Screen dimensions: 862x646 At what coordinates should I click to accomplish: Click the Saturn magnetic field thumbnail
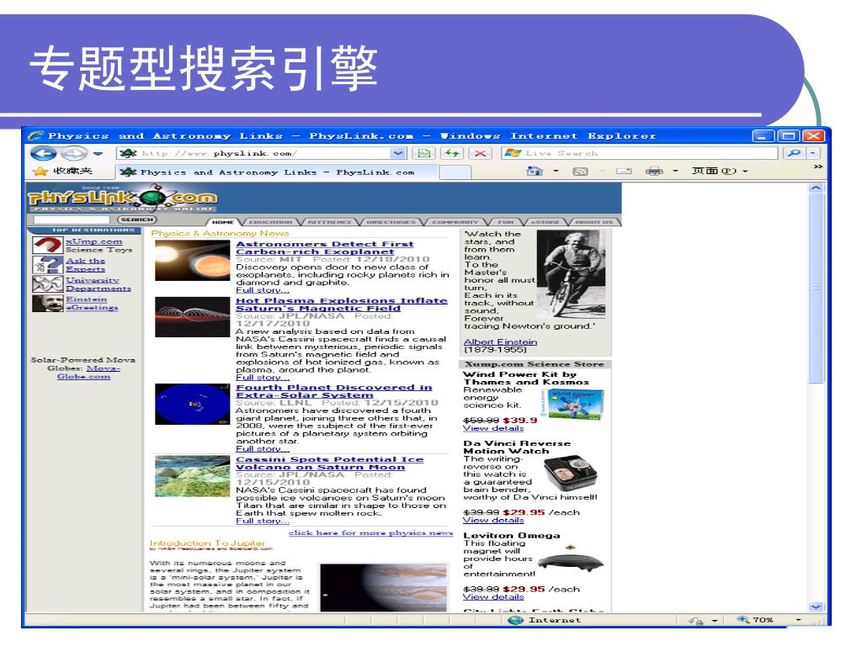(x=192, y=317)
